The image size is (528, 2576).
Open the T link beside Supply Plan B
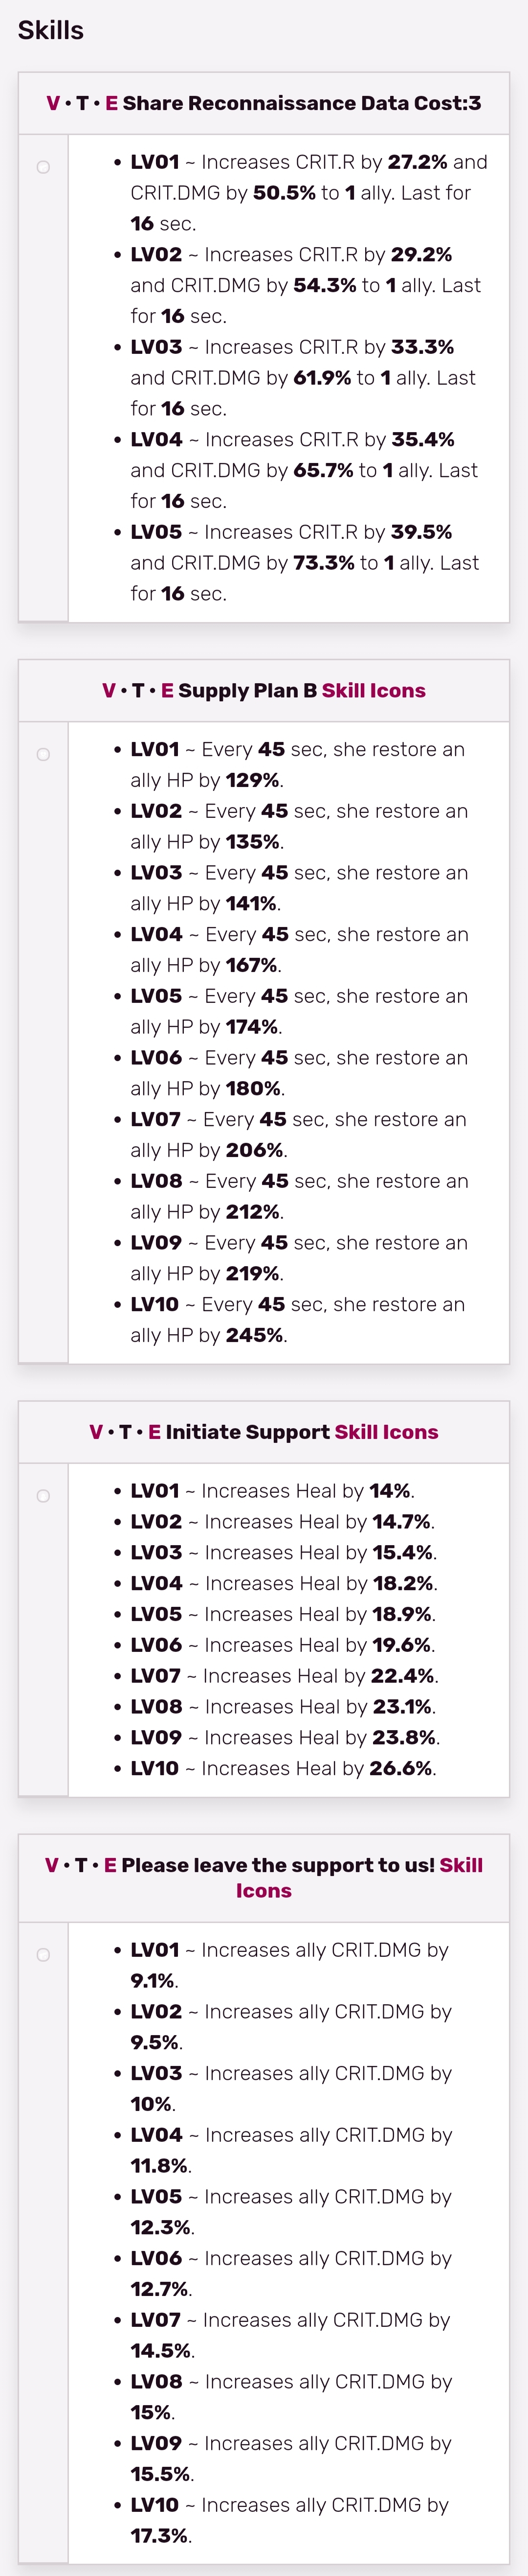tap(139, 690)
